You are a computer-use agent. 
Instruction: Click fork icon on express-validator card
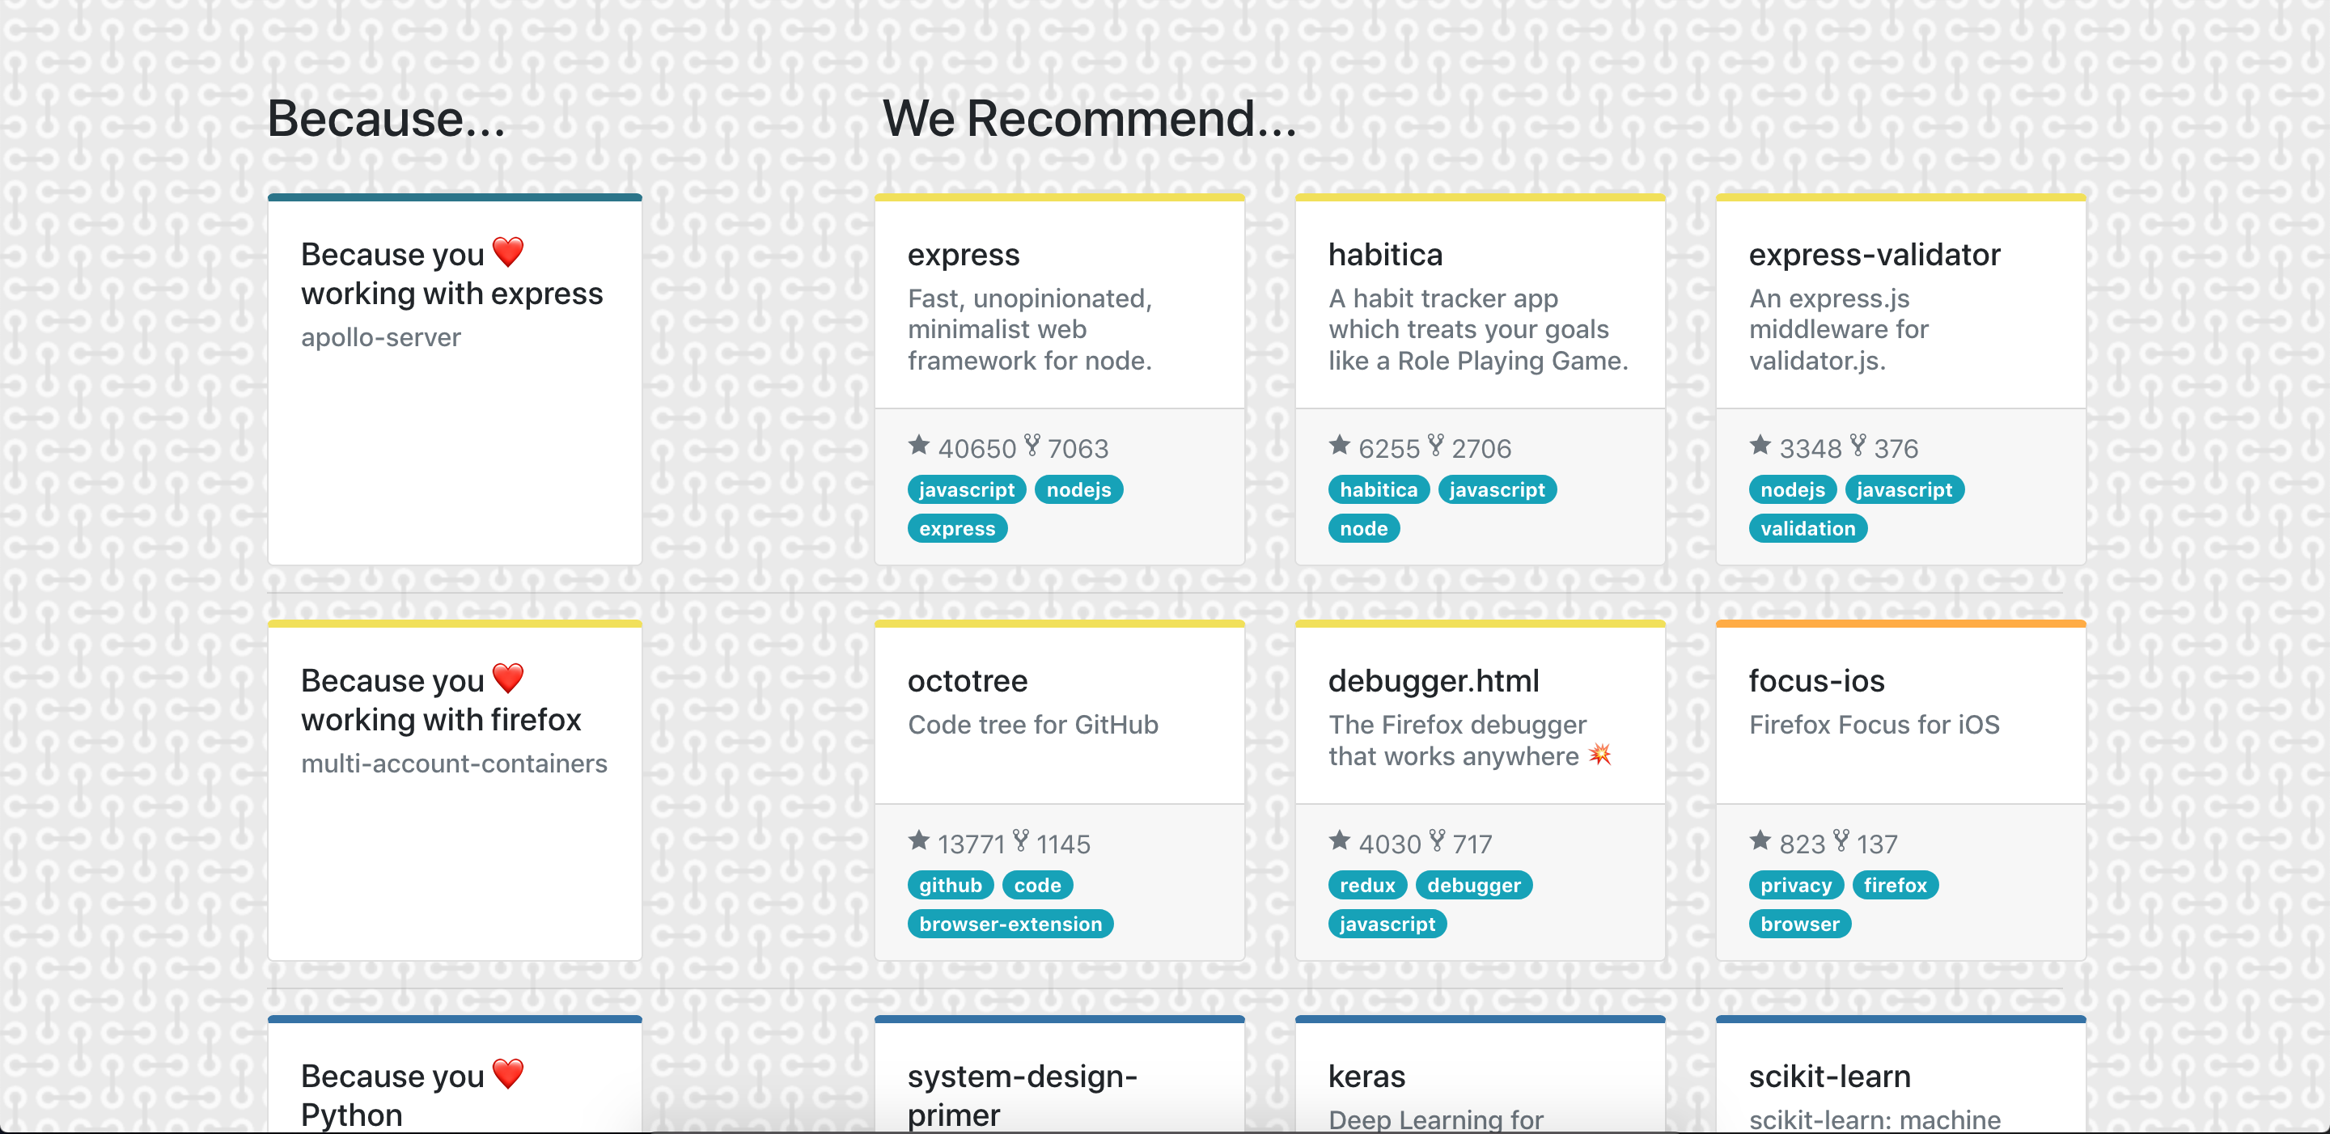point(1858,445)
